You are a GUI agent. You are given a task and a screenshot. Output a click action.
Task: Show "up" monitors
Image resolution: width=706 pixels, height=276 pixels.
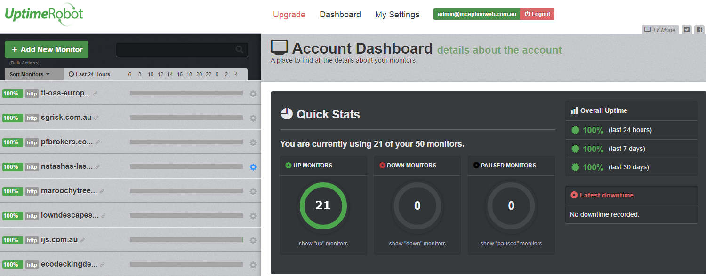323,244
